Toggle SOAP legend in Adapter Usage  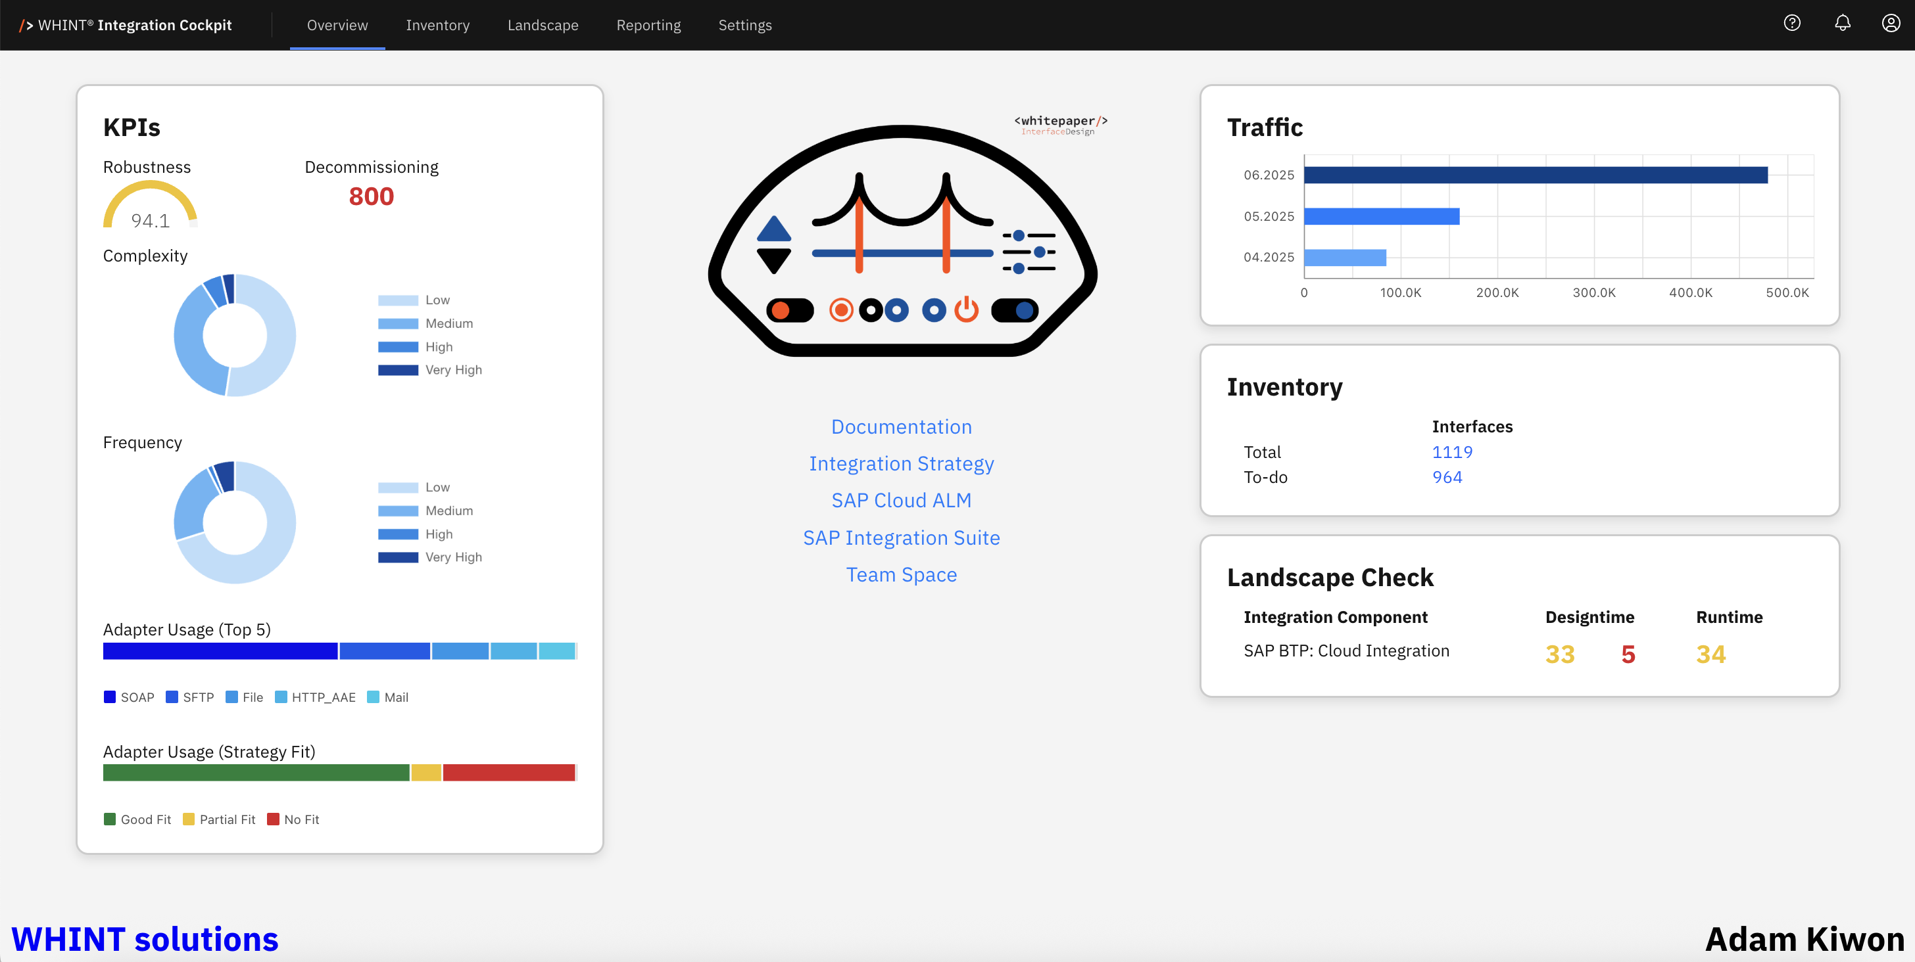130,697
